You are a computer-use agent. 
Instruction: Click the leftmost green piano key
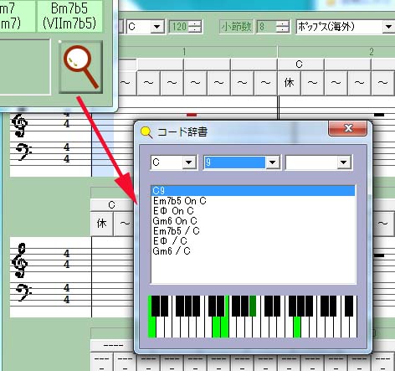coord(151,317)
